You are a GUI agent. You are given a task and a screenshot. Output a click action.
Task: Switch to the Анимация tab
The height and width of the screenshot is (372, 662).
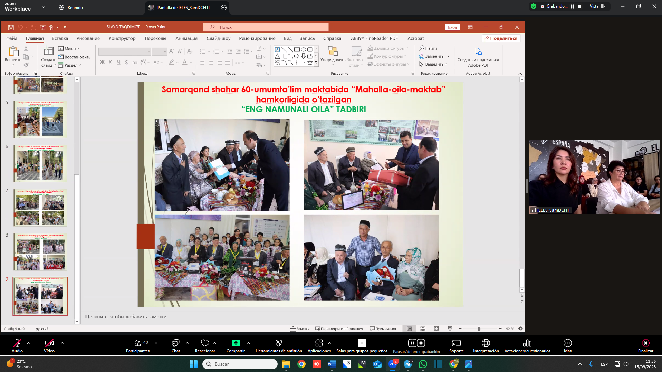(x=186, y=38)
